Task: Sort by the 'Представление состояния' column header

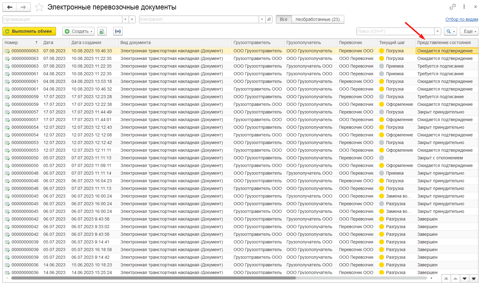Action: (447, 43)
